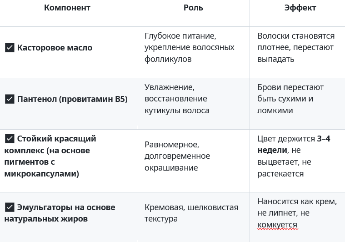The width and height of the screenshot is (345, 242).
Task: Click the Наносится как крем effect text
Action: 297,202
